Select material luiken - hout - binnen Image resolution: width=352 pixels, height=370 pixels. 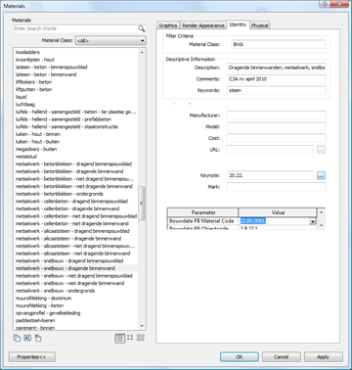click(38, 134)
